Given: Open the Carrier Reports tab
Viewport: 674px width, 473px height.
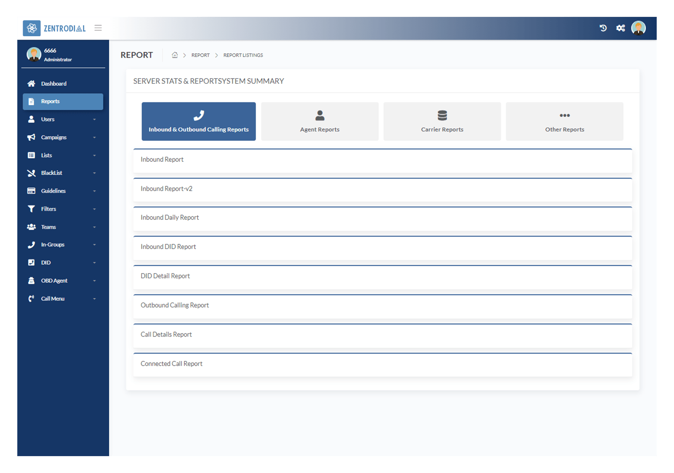Looking at the screenshot, I should (x=442, y=121).
